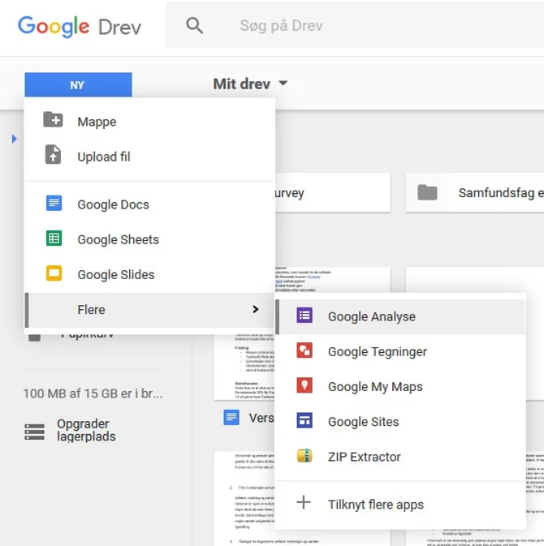Image resolution: width=544 pixels, height=546 pixels.
Task: Click the plus icon for more apps
Action: point(304,502)
